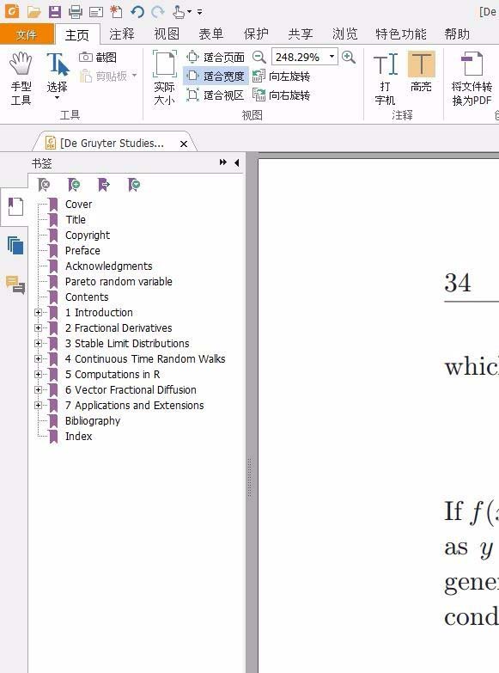Click the delete bookmark icon
499x673 pixels.
point(44,185)
